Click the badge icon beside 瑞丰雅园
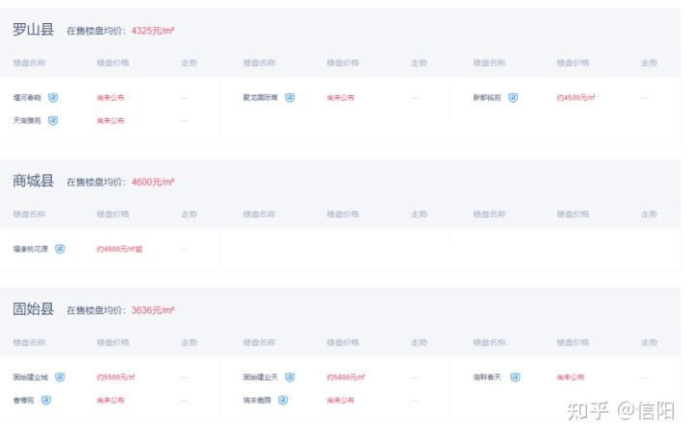The width and height of the screenshot is (693, 439). (x=283, y=401)
